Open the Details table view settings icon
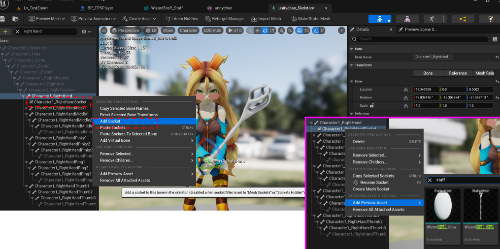Screen dimensions: 500x249 tap(495, 39)
